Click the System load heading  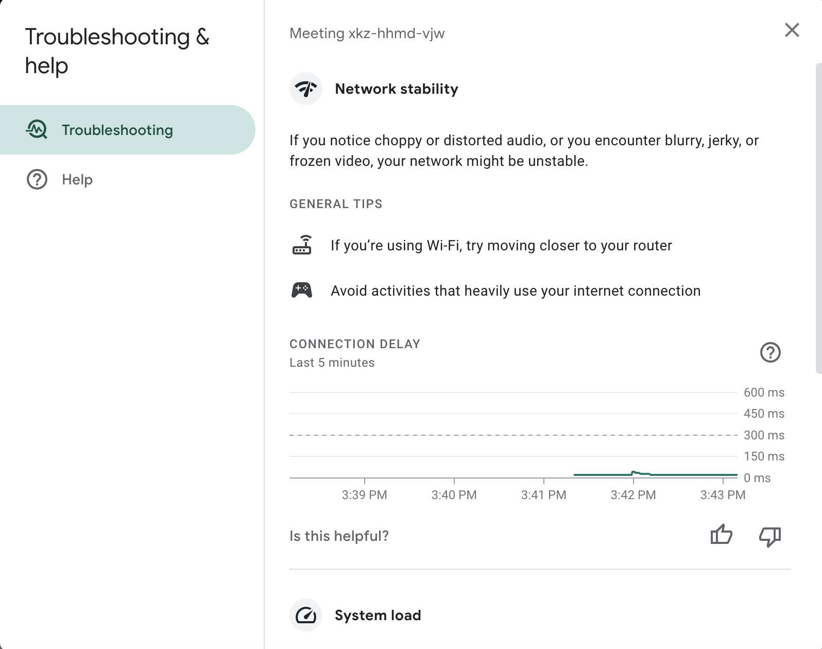click(x=378, y=615)
